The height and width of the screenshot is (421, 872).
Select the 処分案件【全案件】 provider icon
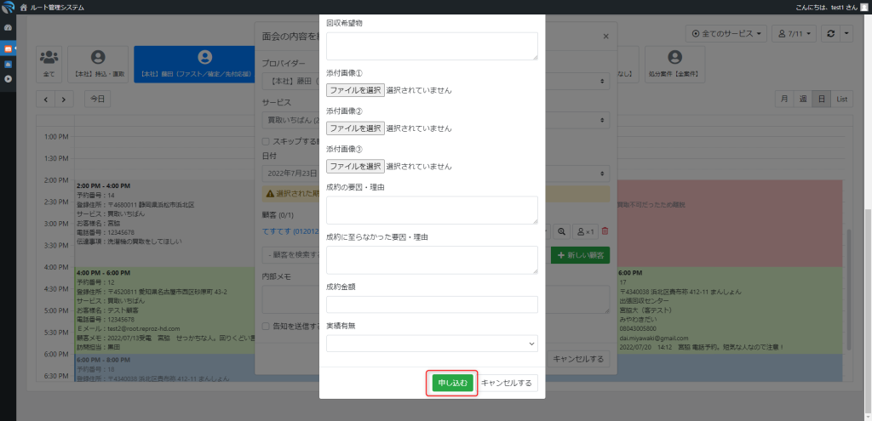pos(674,65)
